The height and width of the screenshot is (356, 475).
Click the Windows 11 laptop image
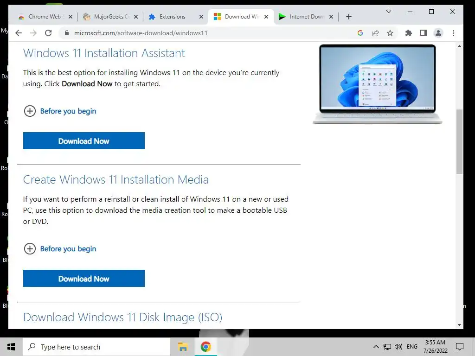click(x=378, y=84)
